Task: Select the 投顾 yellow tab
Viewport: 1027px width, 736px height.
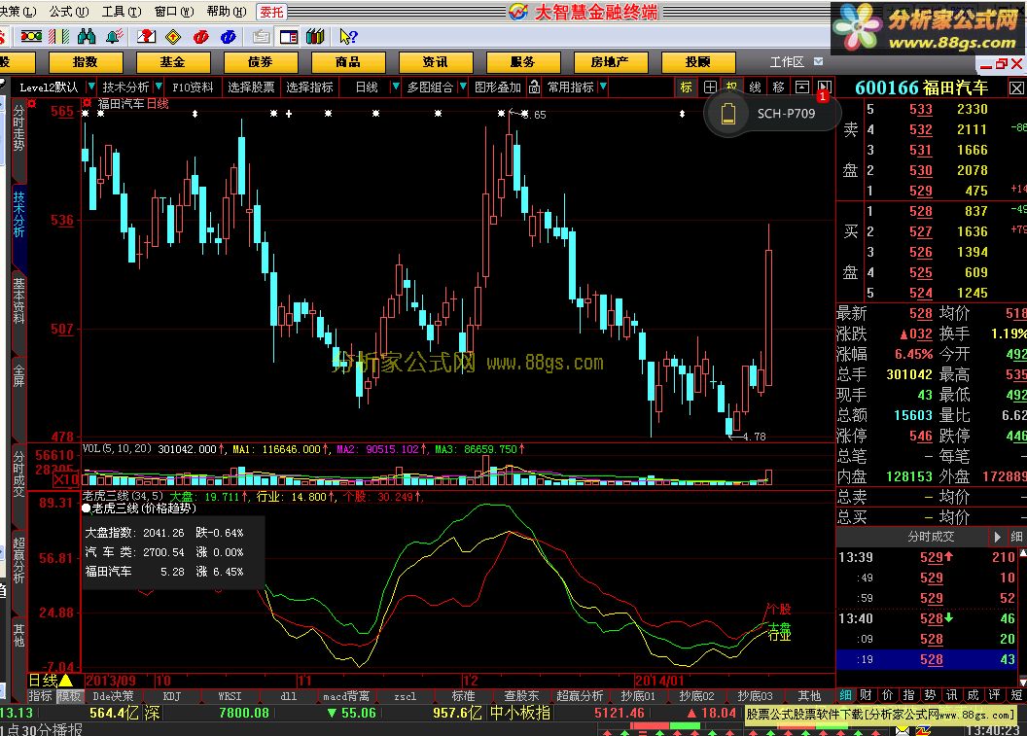Action: [x=698, y=62]
